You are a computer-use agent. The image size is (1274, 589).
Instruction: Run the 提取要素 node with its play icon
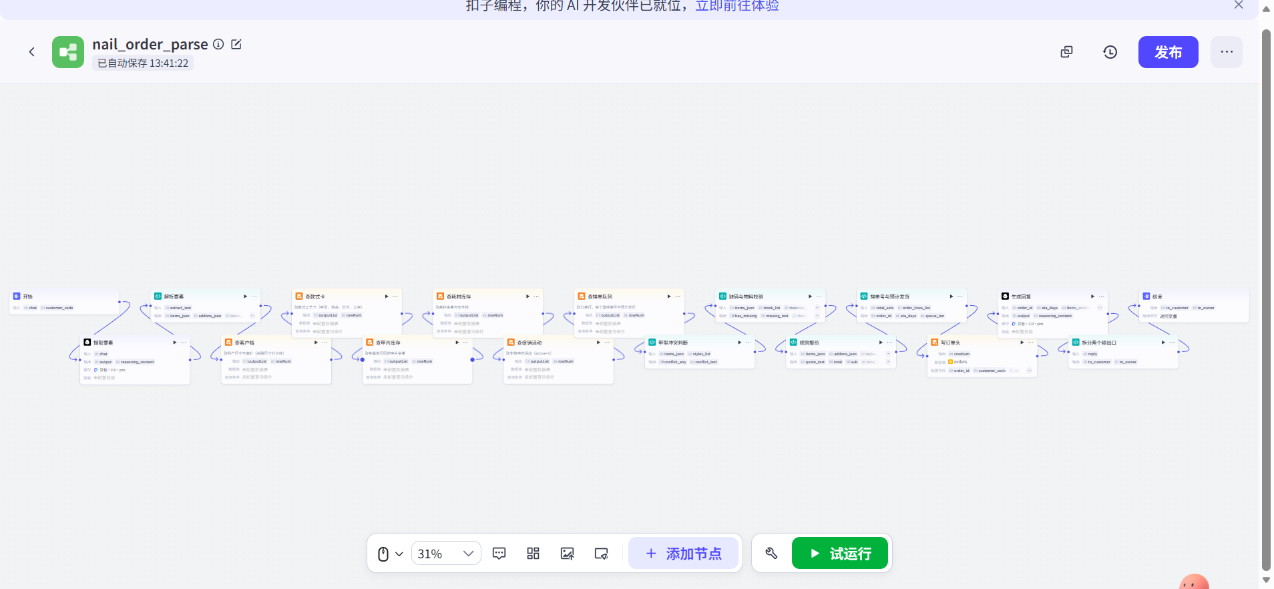pyautogui.click(x=175, y=343)
